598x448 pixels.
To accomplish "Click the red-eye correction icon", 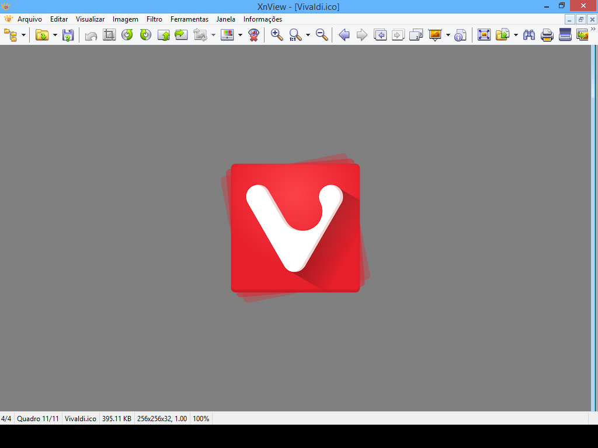I will [253, 35].
